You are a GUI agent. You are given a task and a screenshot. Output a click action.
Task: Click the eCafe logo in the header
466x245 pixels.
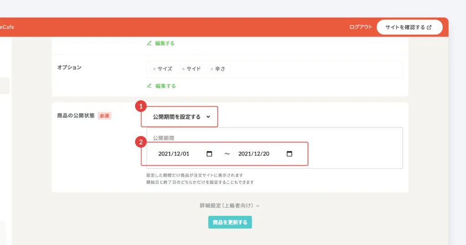pos(7,27)
